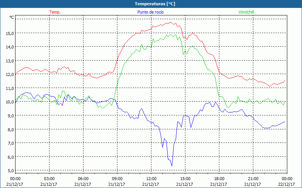The height and width of the screenshot is (188, 302).
Task: Click the 10,0 y-axis value
Action: (10, 102)
